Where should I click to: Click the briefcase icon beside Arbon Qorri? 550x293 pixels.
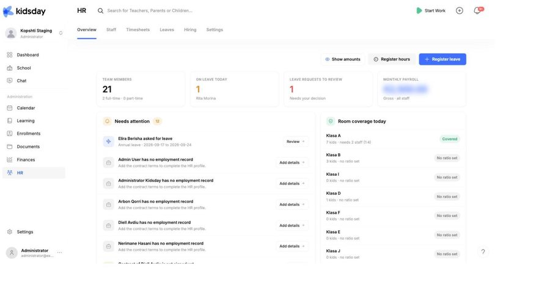tap(108, 204)
